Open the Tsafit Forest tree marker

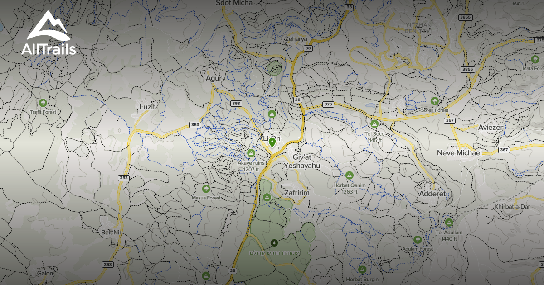[x=43, y=103]
